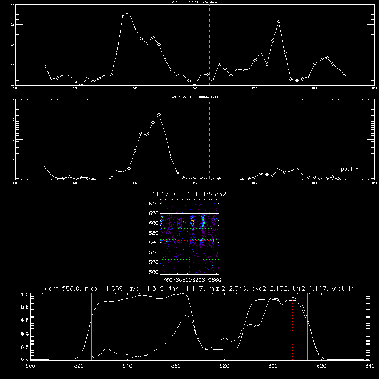
Task: Click the left green dashed line in dusk plot
Action: (121, 139)
